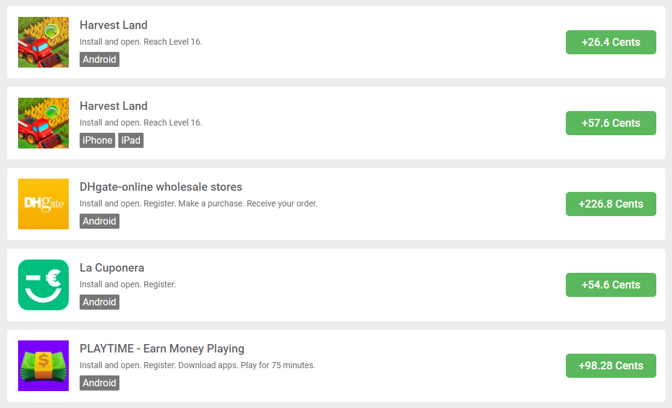
Task: Open the DHgate yellow app icon
Action: (43, 204)
